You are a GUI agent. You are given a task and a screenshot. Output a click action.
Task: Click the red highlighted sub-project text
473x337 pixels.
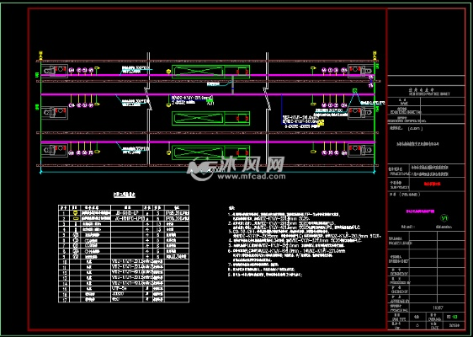[x=432, y=184]
